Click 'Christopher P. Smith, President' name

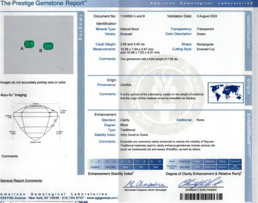[201, 190]
